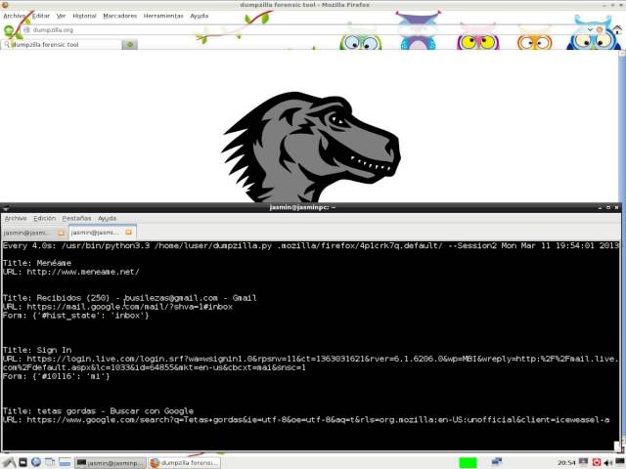The image size is (626, 469).
Task: Open the terminal's Archivo menu
Action: (16, 219)
